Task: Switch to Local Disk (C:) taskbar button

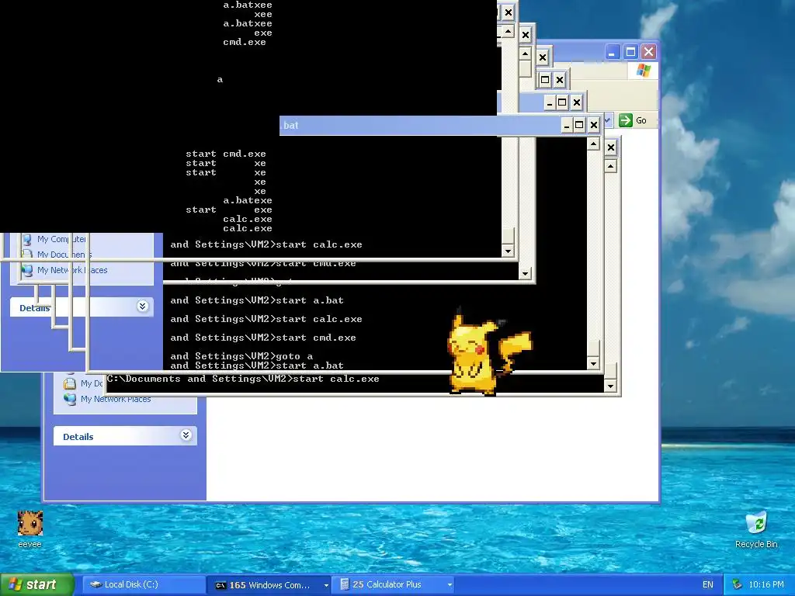Action: (x=143, y=585)
